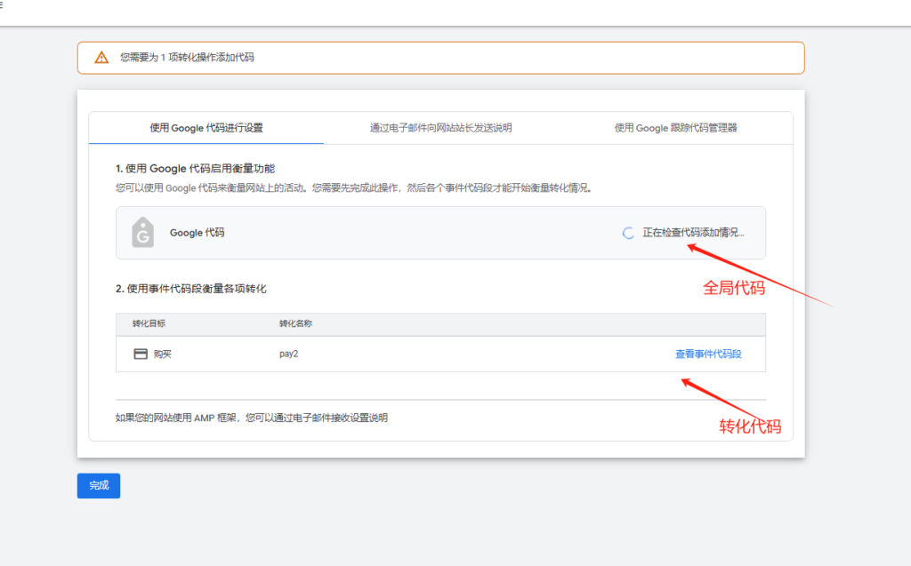The image size is (911, 566).
Task: Click the 您需要为1项转化操作添加代码 warning message
Action: 189,57
